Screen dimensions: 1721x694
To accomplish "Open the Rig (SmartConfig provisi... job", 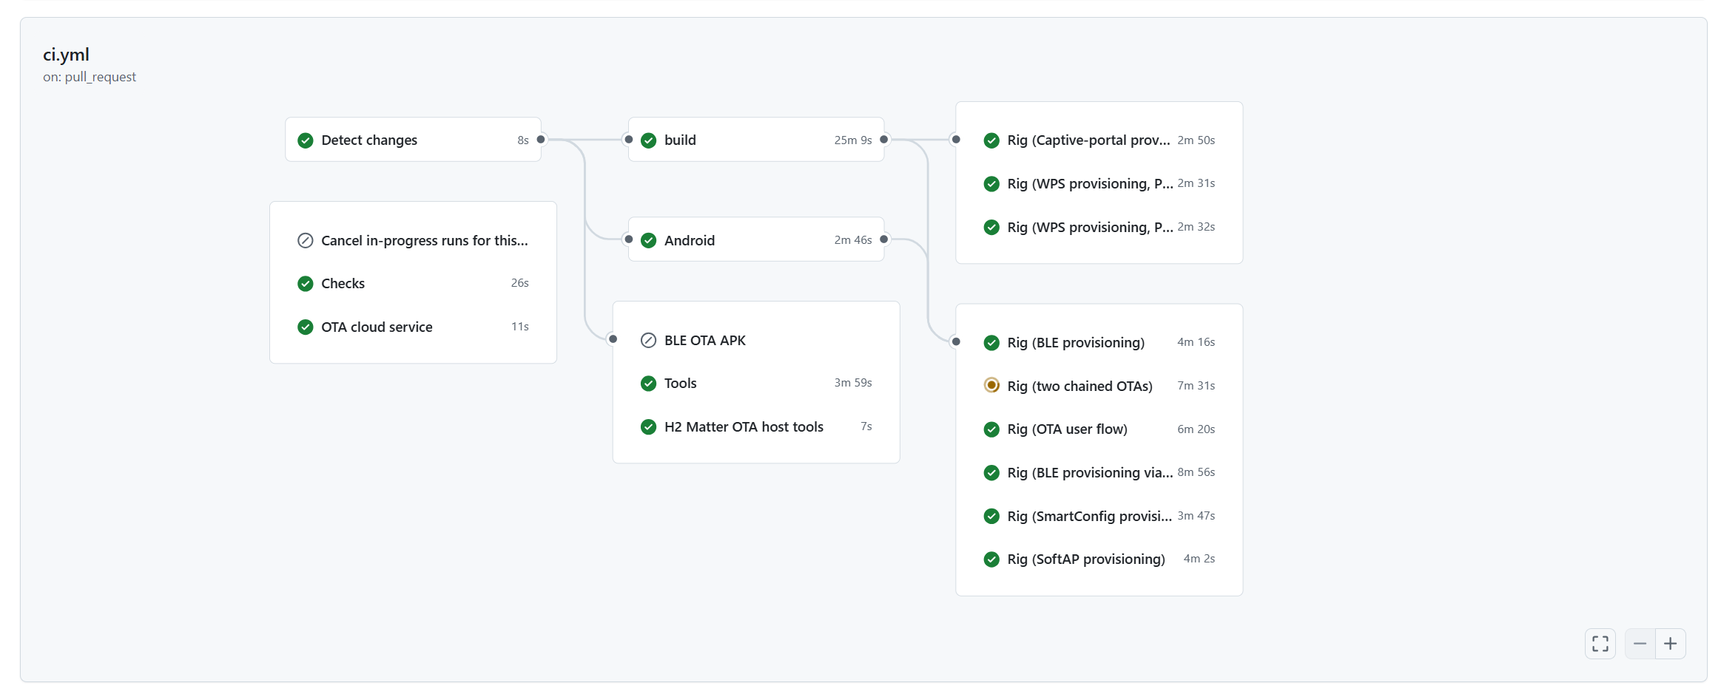I will tap(1099, 516).
